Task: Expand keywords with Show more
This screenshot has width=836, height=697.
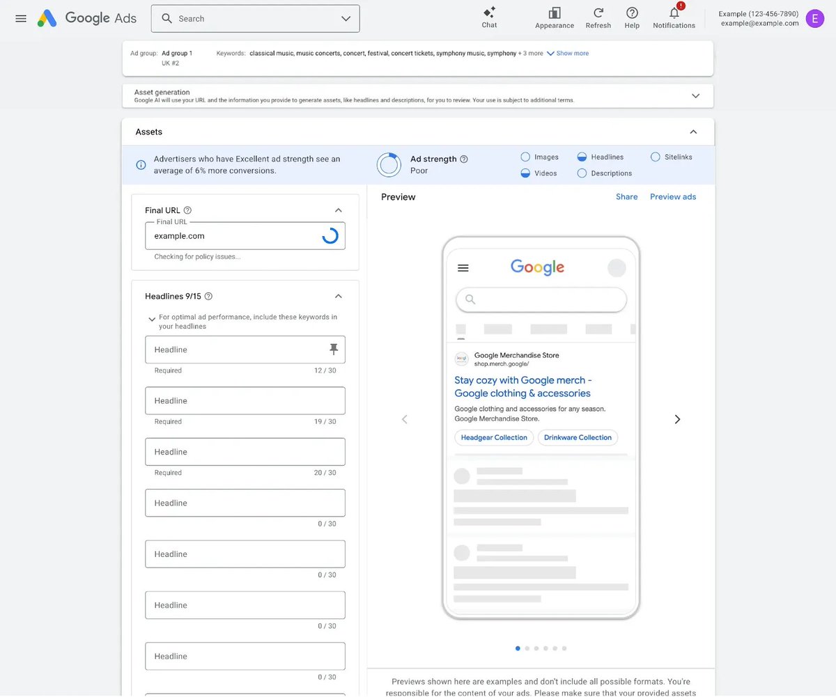Action: tap(568, 53)
